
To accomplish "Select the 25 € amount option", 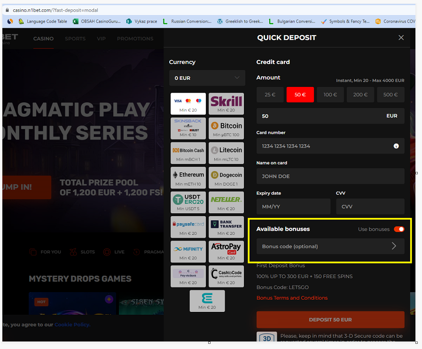I will tap(270, 94).
